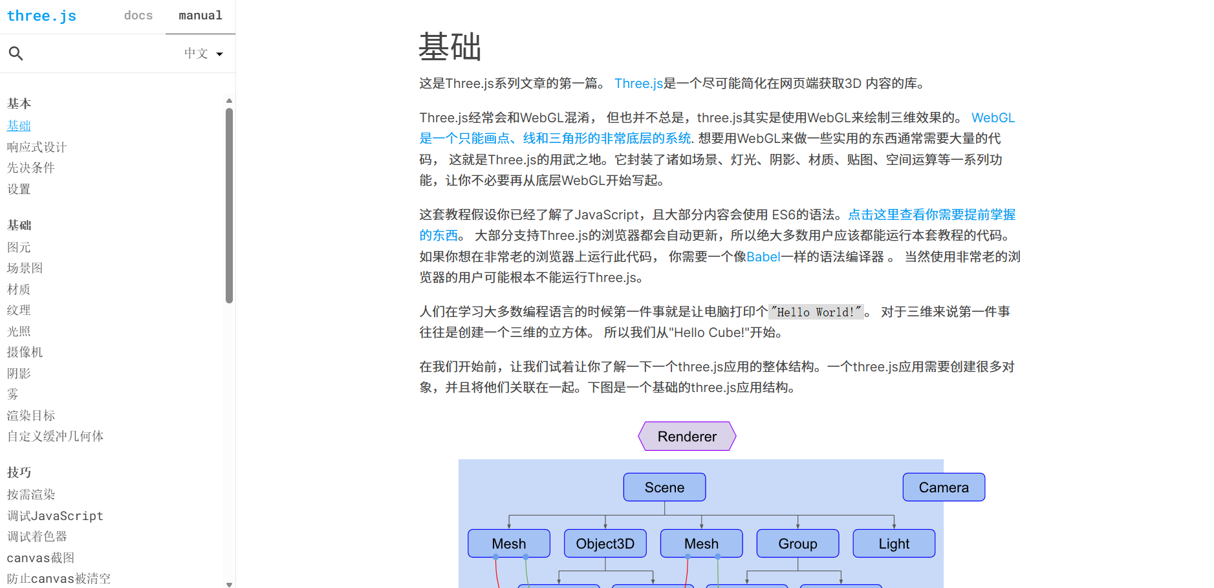Open 场景图 in the sidebar
The width and height of the screenshot is (1214, 588).
(25, 268)
